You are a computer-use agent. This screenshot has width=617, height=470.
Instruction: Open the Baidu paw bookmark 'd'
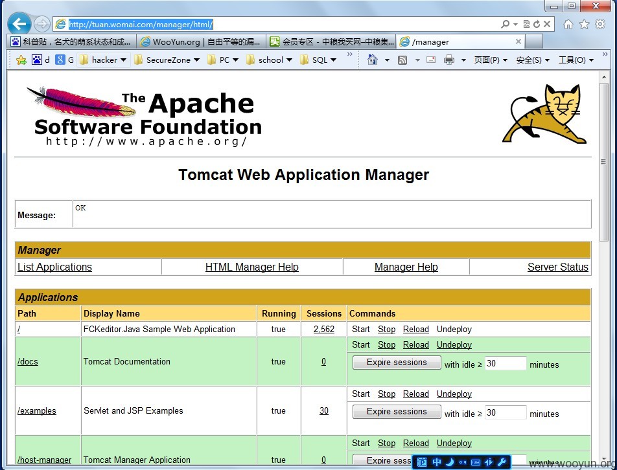point(41,60)
